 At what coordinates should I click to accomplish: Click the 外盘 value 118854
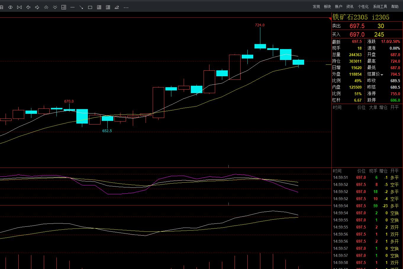click(x=355, y=74)
